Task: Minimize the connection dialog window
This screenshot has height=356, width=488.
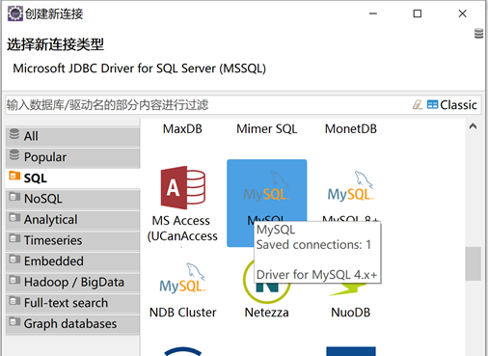Action: point(373,14)
